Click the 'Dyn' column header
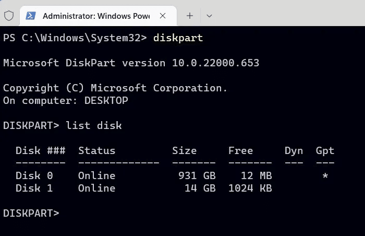The width and height of the screenshot is (365, 236). pyautogui.click(x=294, y=151)
